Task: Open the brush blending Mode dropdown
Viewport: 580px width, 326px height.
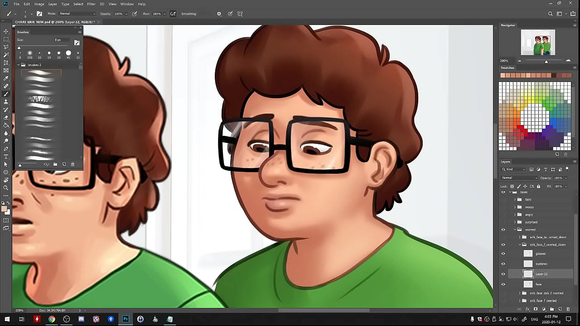Action: pyautogui.click(x=77, y=14)
